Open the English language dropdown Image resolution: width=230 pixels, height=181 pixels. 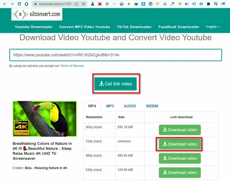pos(213,27)
